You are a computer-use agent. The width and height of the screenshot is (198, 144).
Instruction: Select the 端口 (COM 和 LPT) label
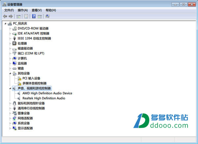click(x=31, y=53)
